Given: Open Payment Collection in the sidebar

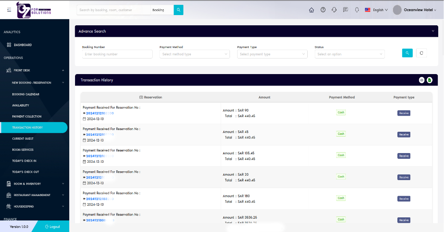Looking at the screenshot, I should pos(27,116).
